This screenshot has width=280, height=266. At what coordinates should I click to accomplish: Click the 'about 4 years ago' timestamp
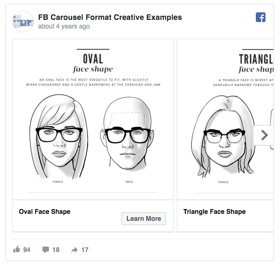pyautogui.click(x=64, y=26)
